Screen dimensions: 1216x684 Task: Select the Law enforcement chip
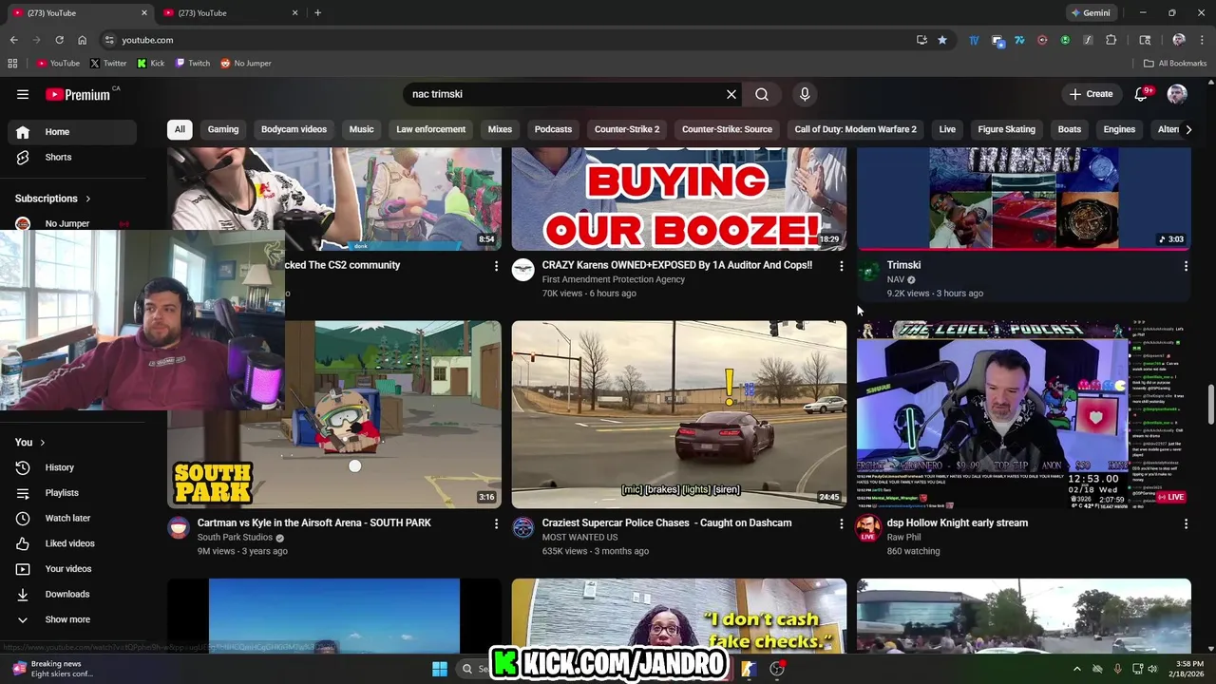click(x=430, y=129)
